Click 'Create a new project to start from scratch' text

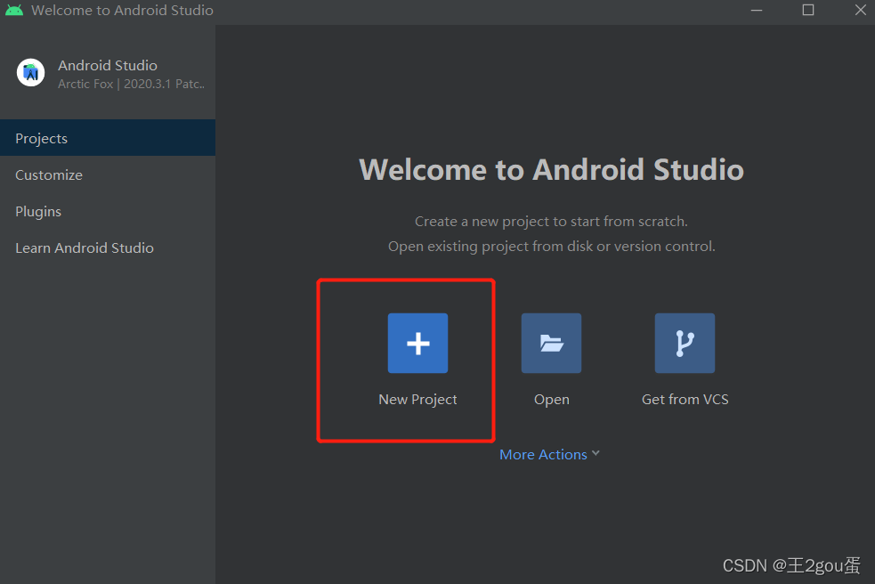click(551, 222)
